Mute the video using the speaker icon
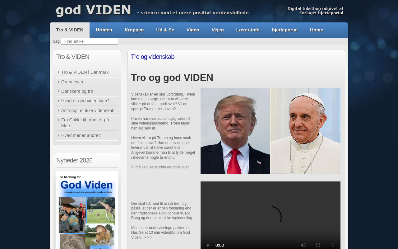 [303, 245]
